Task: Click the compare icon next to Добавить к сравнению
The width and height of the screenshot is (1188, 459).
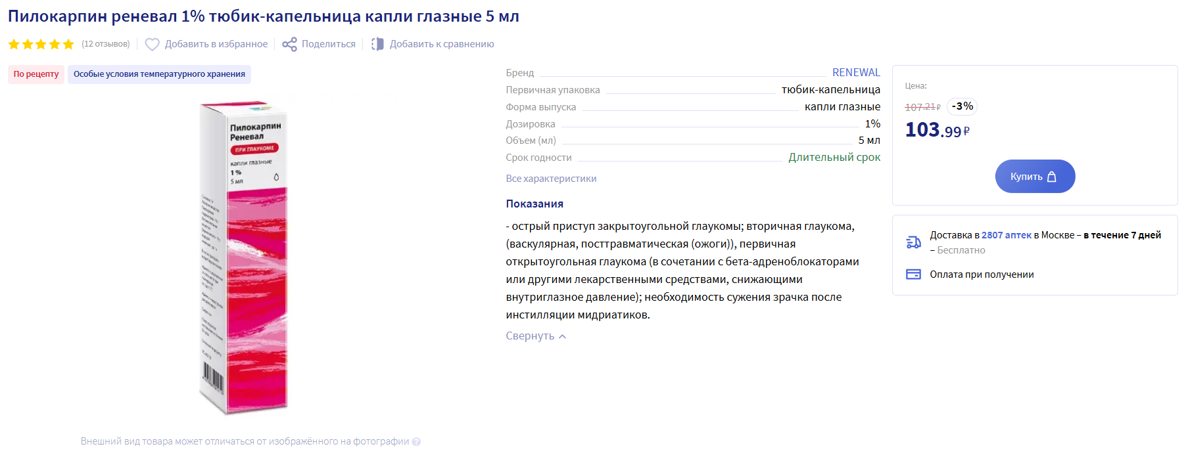Action: pos(377,44)
